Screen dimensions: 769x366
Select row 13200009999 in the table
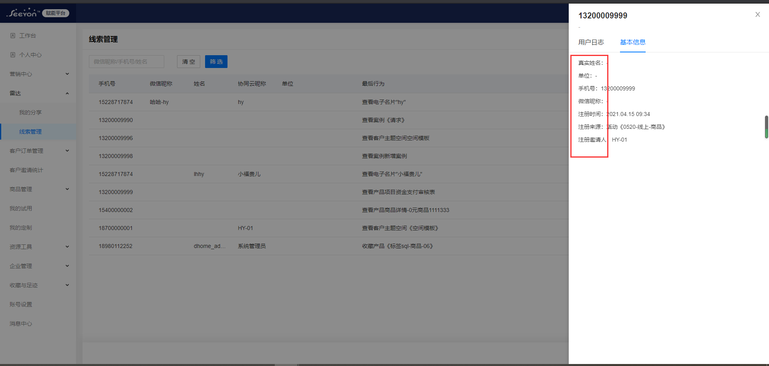coord(328,192)
